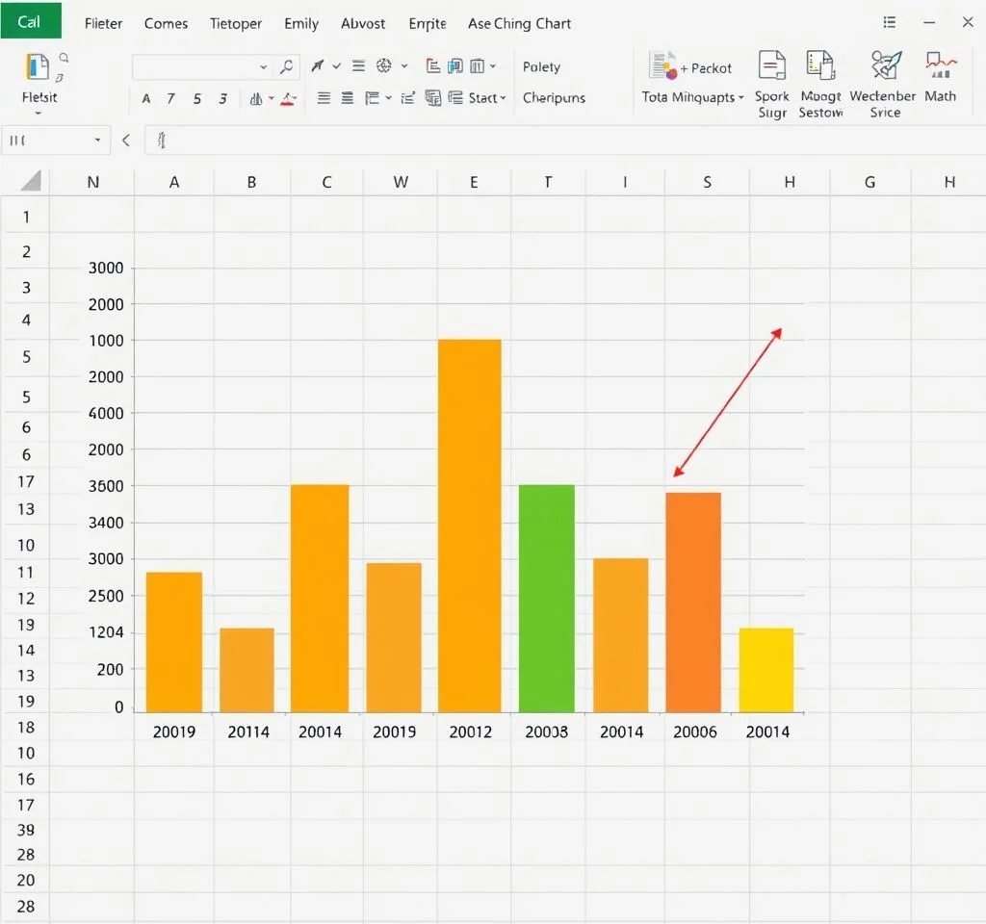Click the Spork Sugr document icon
986x924 pixels.
click(x=771, y=65)
